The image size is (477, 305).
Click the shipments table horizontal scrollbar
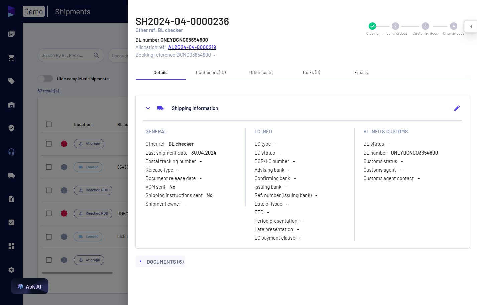[x=77, y=273]
